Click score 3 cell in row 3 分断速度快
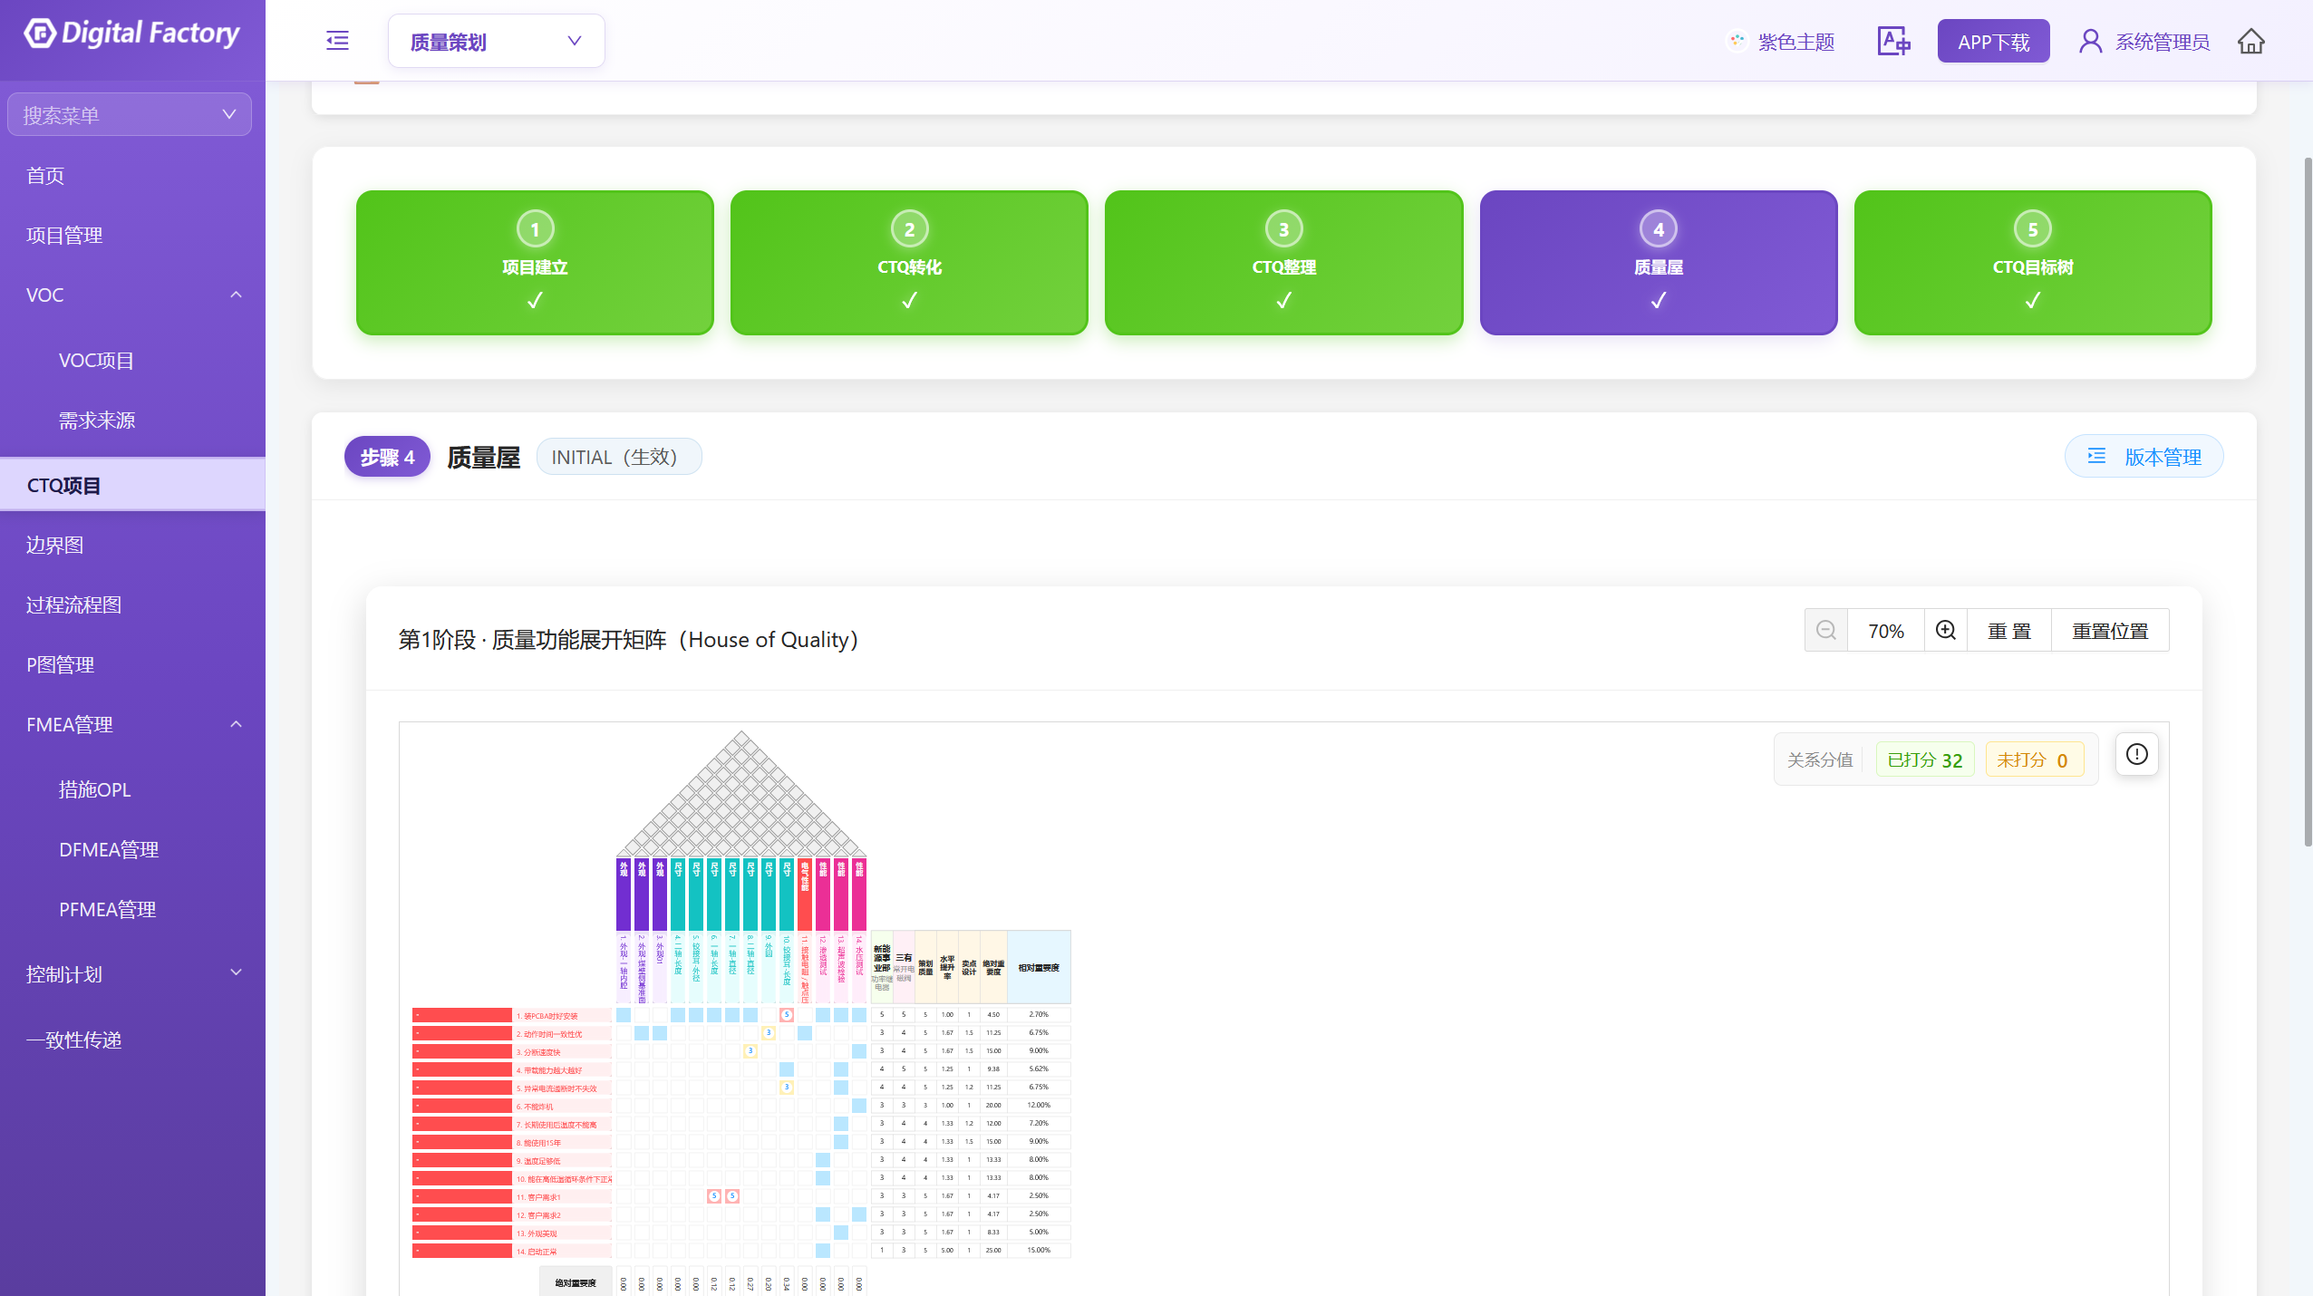 (x=750, y=1051)
